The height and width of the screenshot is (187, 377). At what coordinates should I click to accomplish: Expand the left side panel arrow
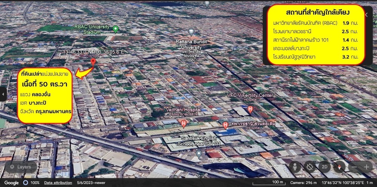(3, 94)
